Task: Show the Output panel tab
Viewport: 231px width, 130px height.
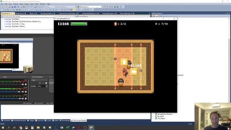Action: (x=31, y=120)
